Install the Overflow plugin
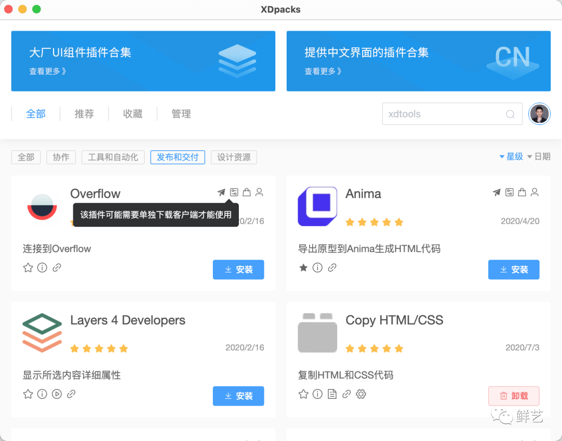562x441 pixels. [238, 269]
